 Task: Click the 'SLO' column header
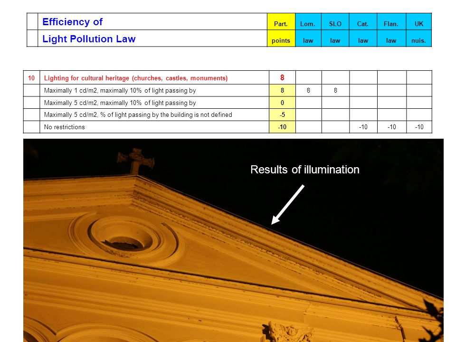coord(335,21)
